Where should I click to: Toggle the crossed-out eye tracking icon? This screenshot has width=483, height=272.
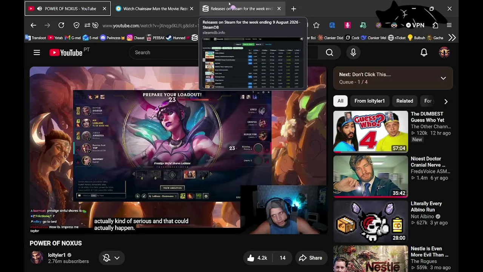point(95,25)
